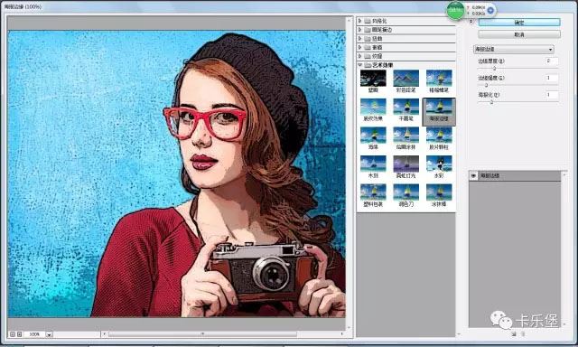Click the Edge Intensity value field

[x=552, y=78]
